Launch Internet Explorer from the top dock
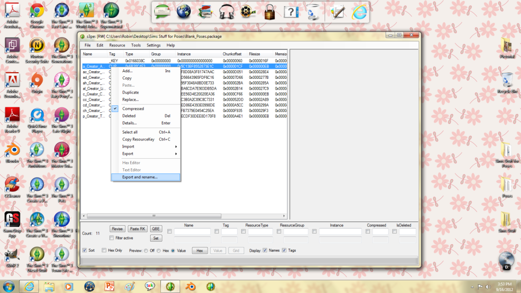This screenshot has height=293, width=521. point(359,12)
